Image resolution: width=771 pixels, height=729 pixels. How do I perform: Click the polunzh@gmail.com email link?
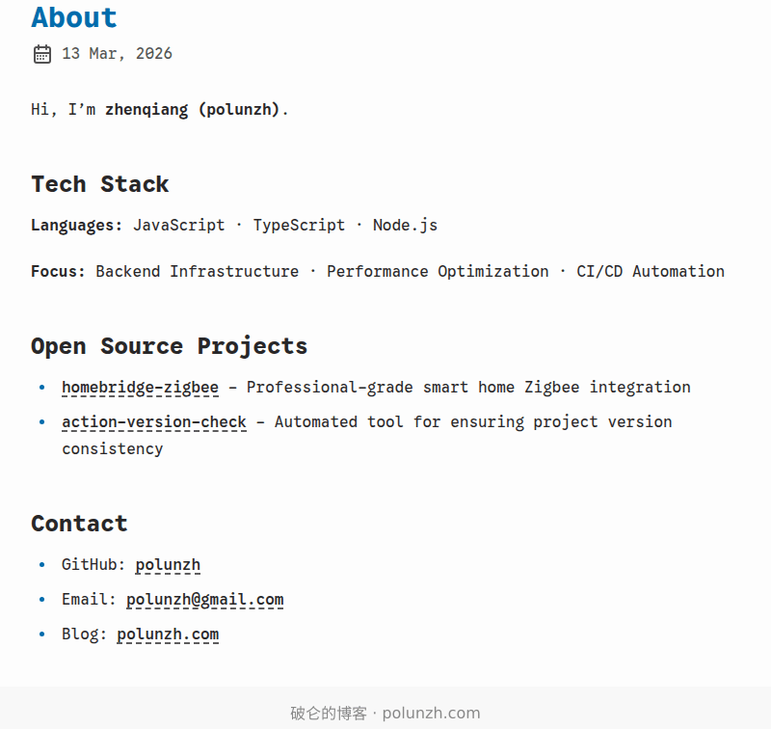pos(204,600)
